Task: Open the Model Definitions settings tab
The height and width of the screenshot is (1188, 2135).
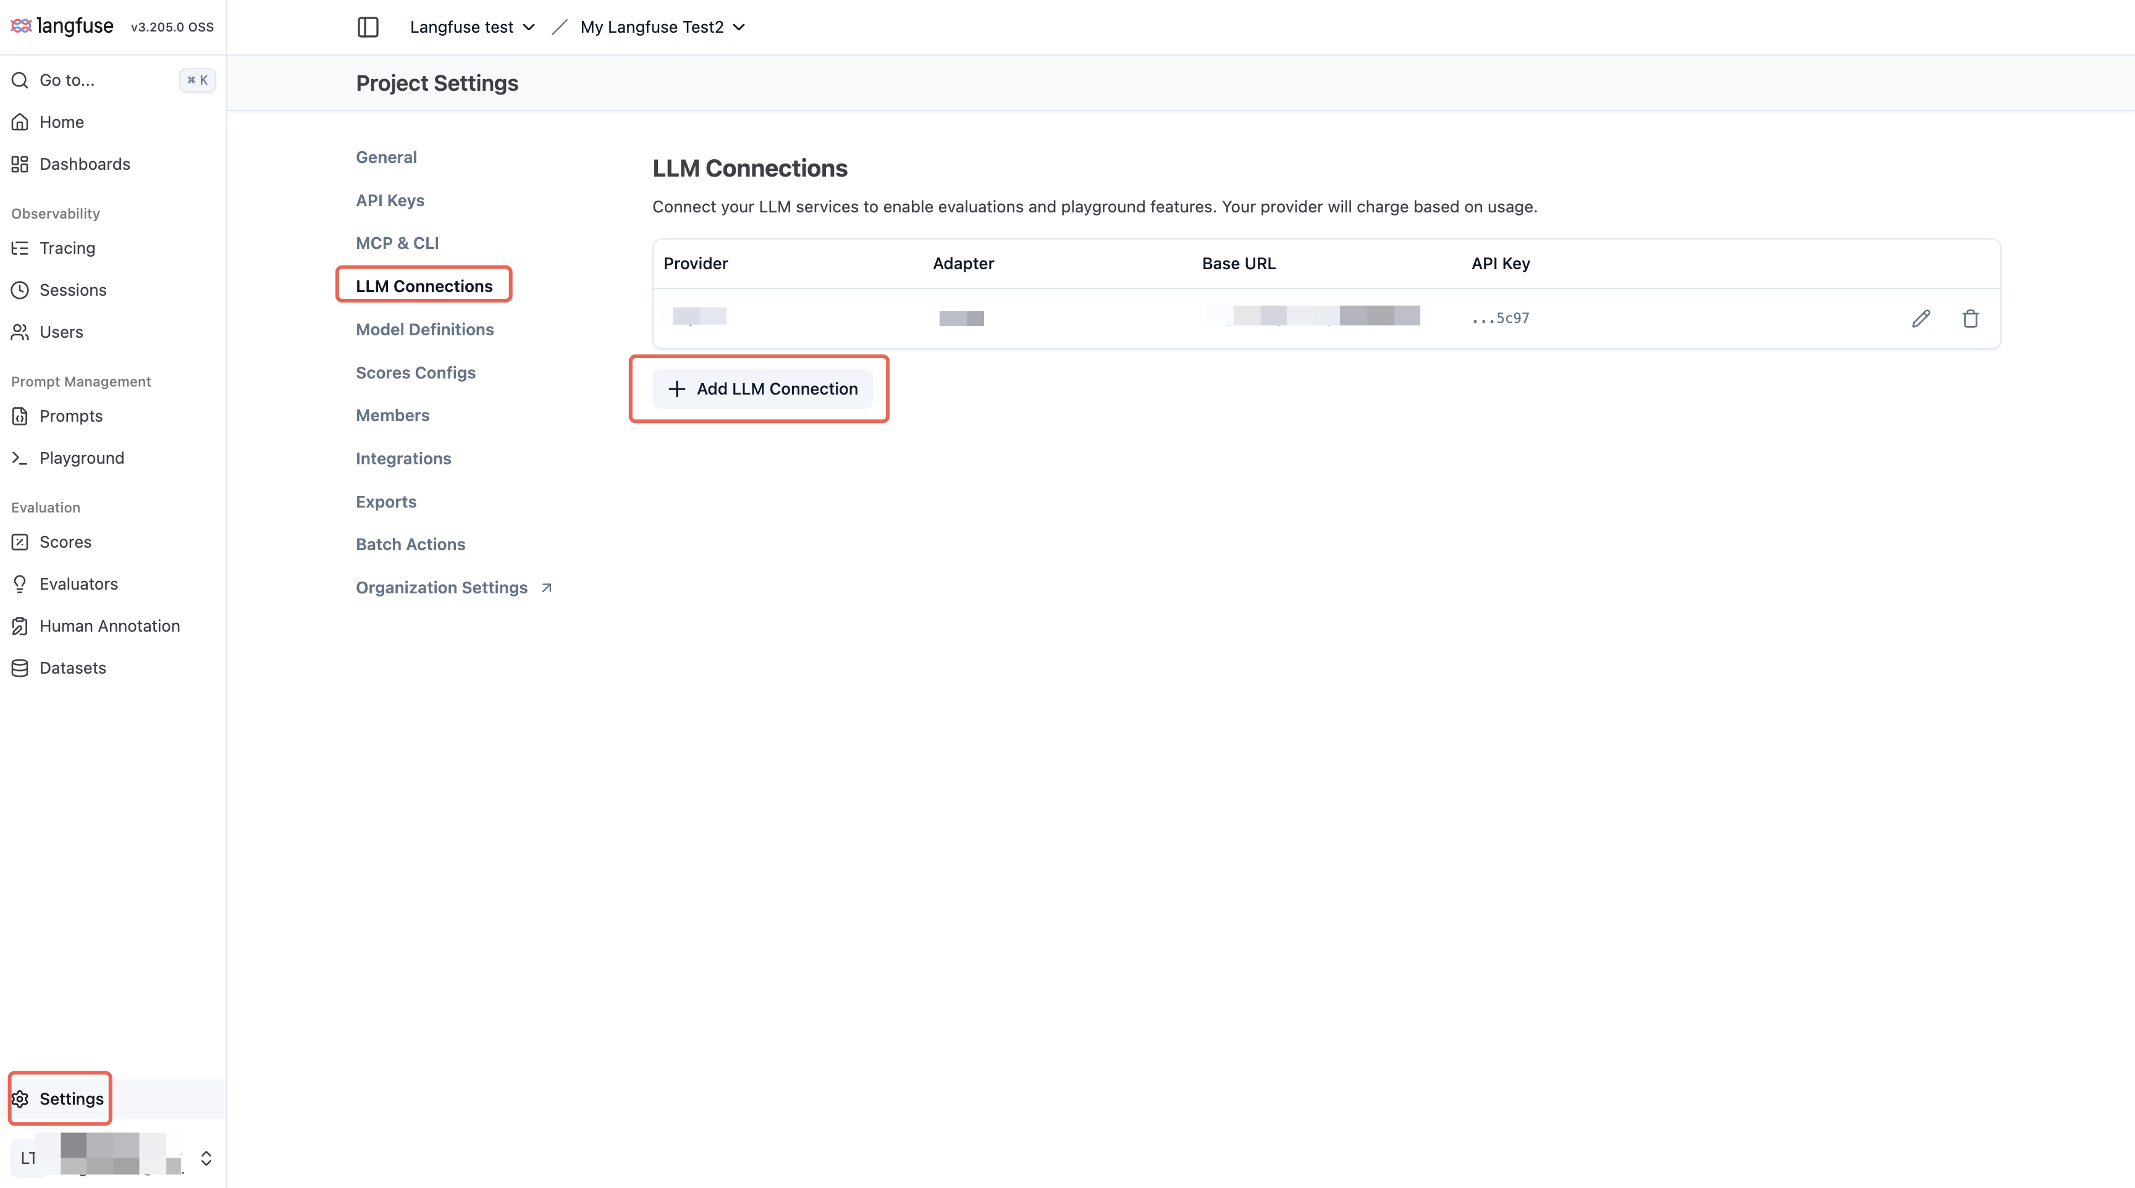Action: pyautogui.click(x=424, y=330)
